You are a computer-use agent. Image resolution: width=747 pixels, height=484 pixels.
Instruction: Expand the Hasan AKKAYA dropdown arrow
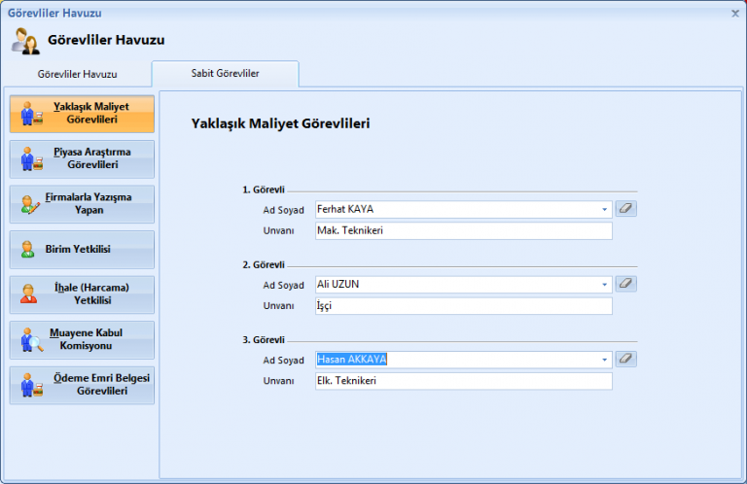pos(604,360)
